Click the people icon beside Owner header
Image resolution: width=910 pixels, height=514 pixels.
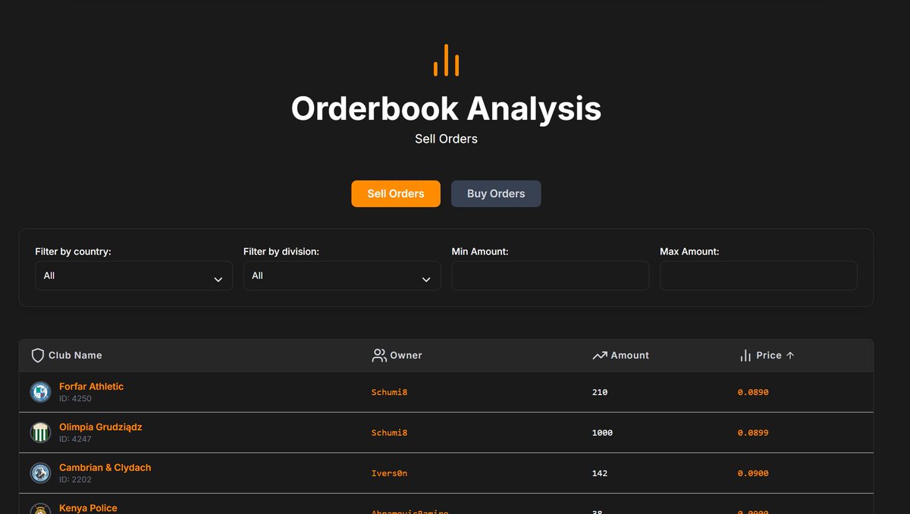tap(378, 355)
